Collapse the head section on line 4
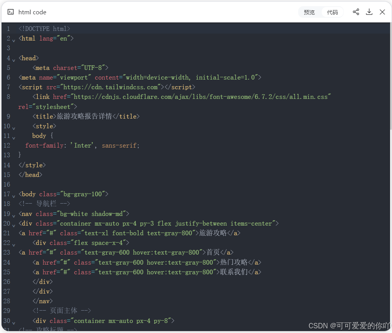This screenshot has height=333, width=392. coord(14,59)
